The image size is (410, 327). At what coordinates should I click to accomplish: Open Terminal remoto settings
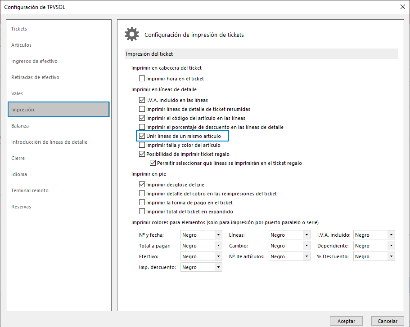click(59, 190)
